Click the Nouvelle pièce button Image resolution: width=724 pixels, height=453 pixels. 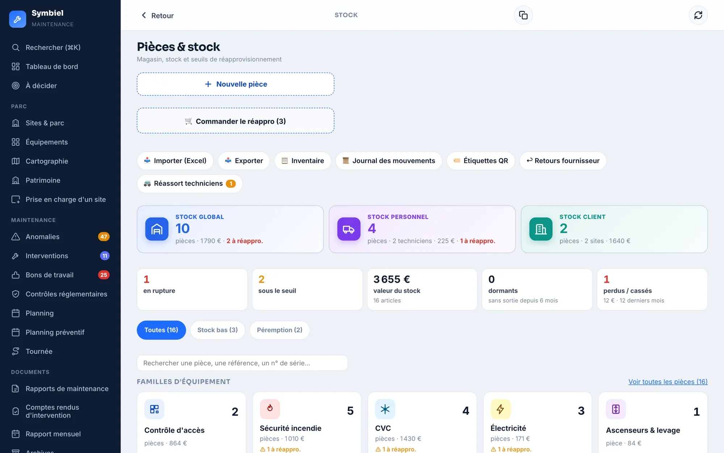[x=235, y=84]
